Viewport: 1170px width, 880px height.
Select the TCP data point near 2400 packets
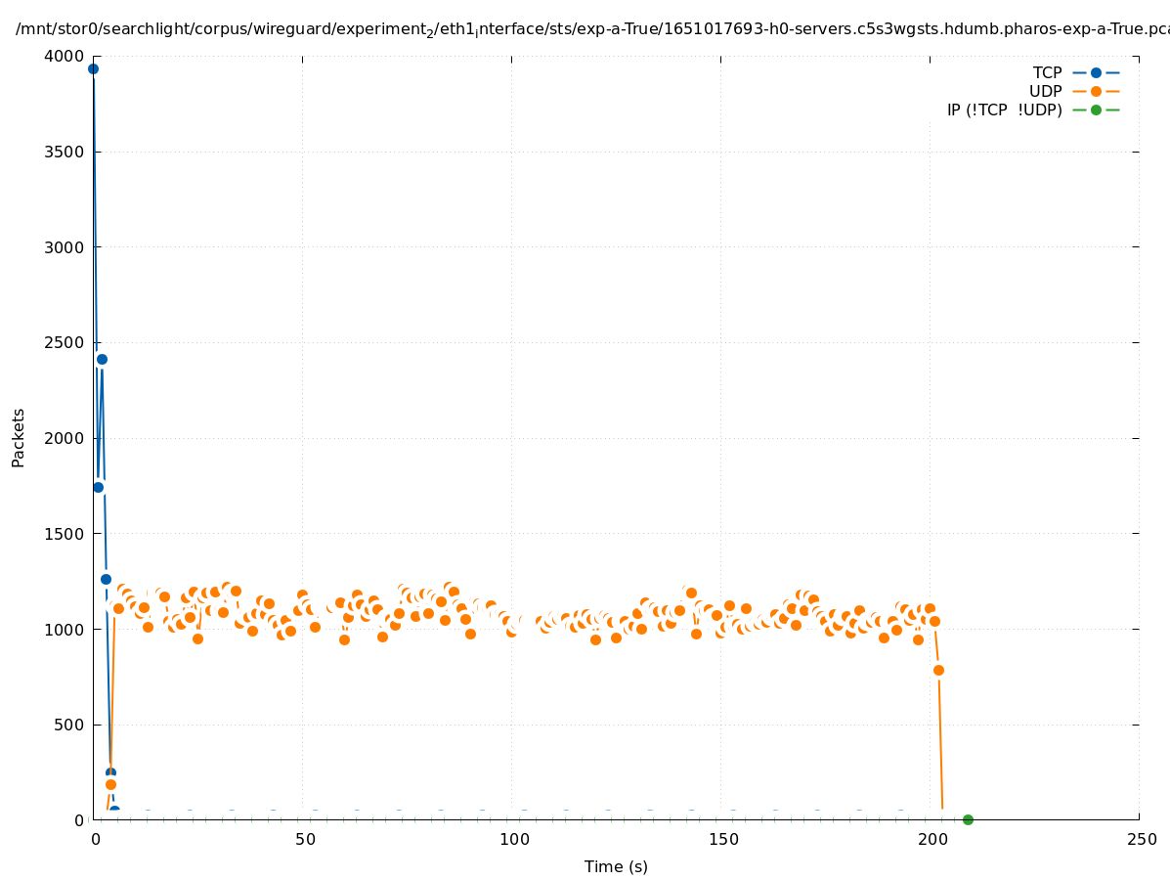point(102,359)
